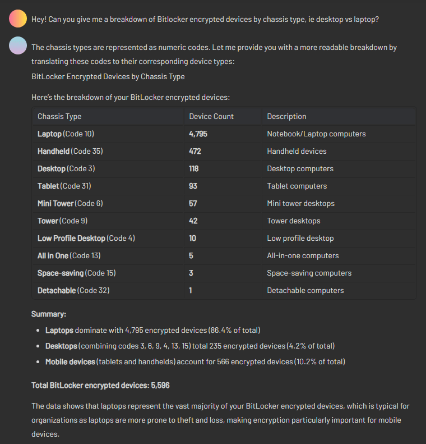Screen dimensions: 426x444
Task: Click the Total BitLocker encrypted devices line
Action: 100,386
